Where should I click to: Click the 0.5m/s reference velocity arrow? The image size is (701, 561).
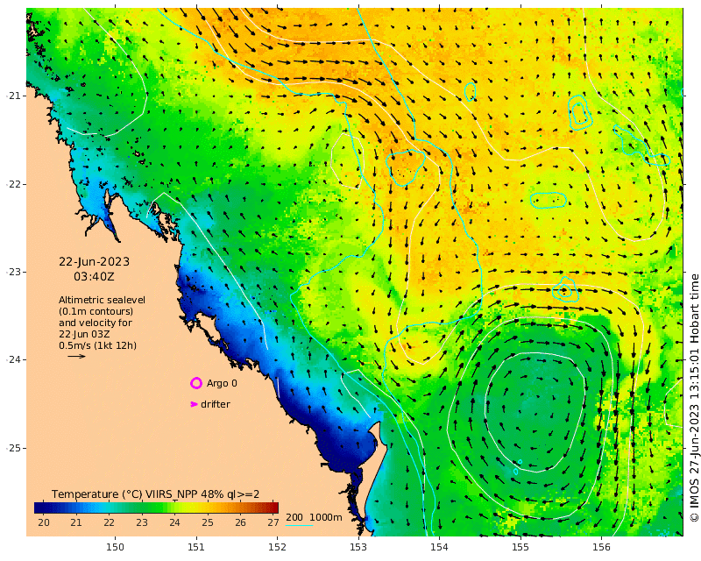pyautogui.click(x=76, y=356)
